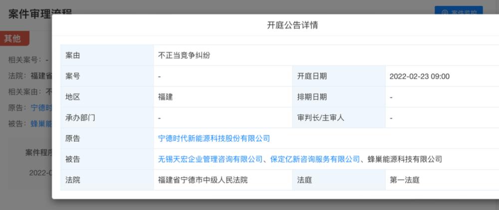Image resolution: width=499 pixels, height=210 pixels.
Task: Click the 审判长/主审人 label cell
Action: 339,117
